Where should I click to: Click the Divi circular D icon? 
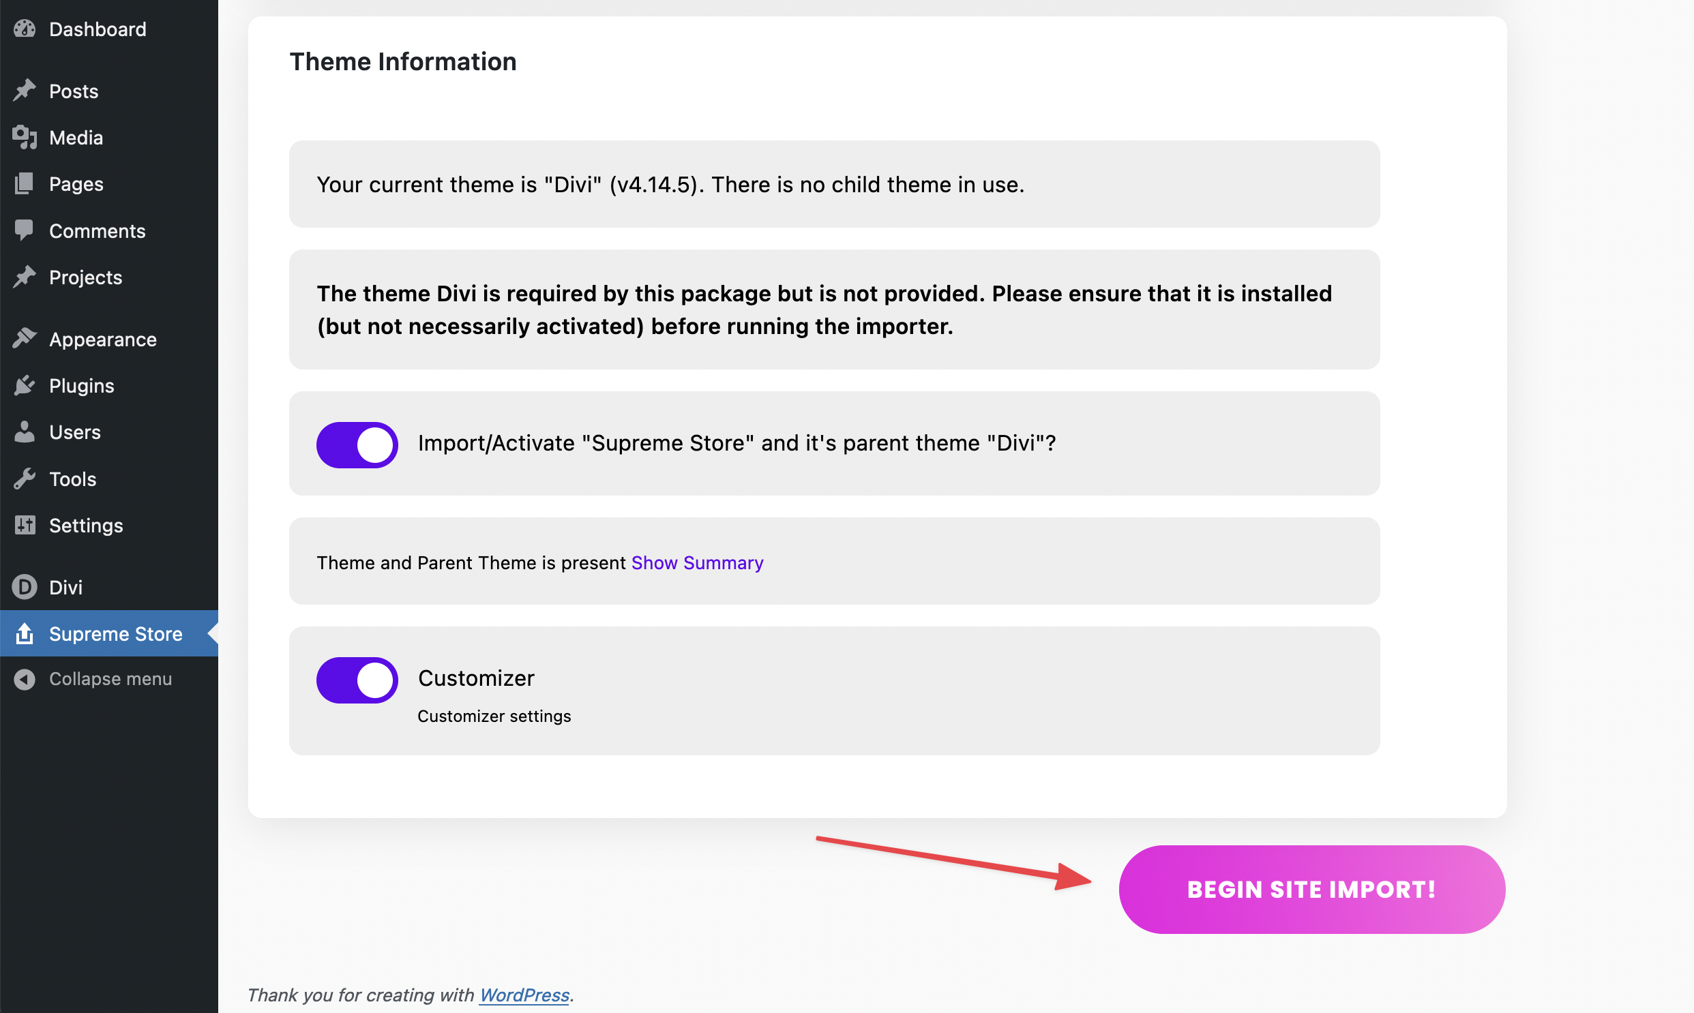(x=25, y=587)
